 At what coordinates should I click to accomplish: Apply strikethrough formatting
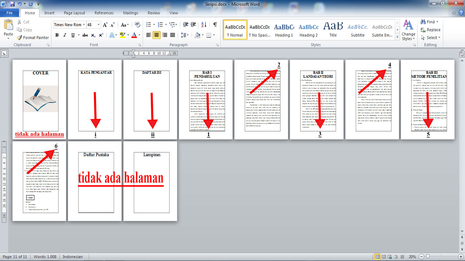85,35
